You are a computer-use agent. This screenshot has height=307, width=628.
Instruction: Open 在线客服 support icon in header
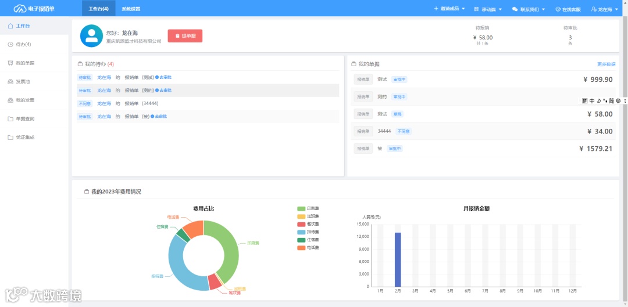tap(558, 9)
